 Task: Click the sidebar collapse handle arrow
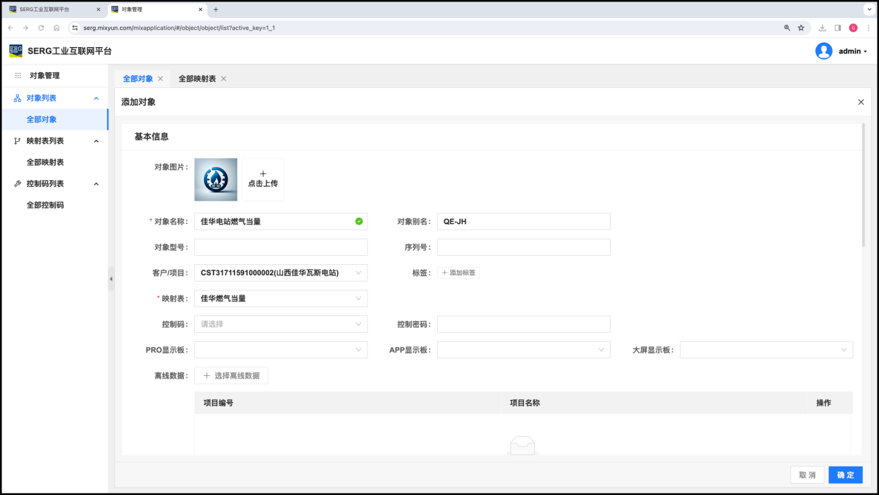coord(111,279)
